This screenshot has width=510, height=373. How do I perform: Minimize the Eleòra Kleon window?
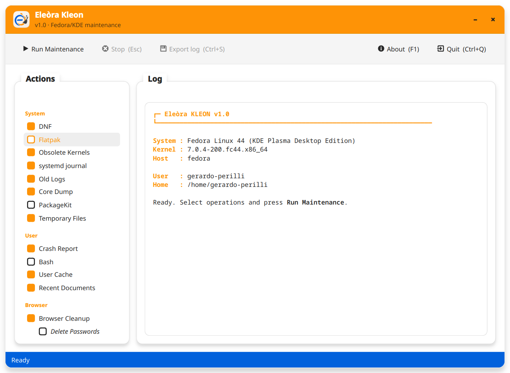pos(475,20)
